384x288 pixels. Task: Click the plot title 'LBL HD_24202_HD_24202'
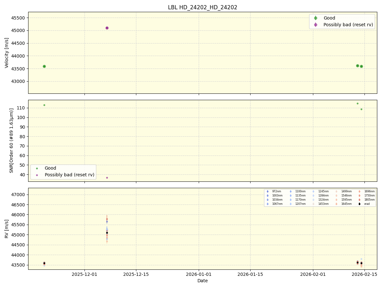click(x=203, y=7)
